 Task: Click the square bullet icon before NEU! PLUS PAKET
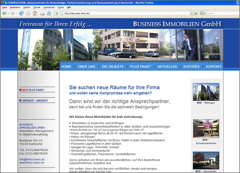coord(21,90)
